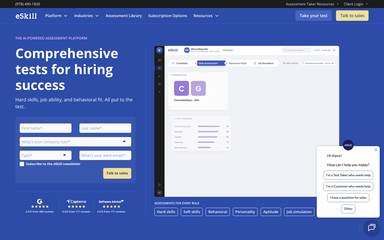Click the Take your test button
Image resolution: width=384 pixels, height=240 pixels.
(314, 15)
